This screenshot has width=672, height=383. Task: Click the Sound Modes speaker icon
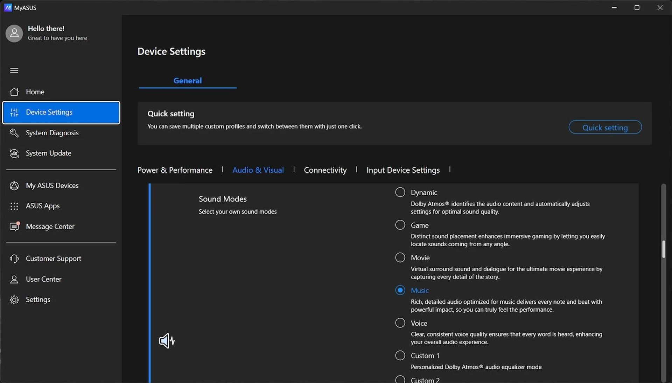pos(167,340)
